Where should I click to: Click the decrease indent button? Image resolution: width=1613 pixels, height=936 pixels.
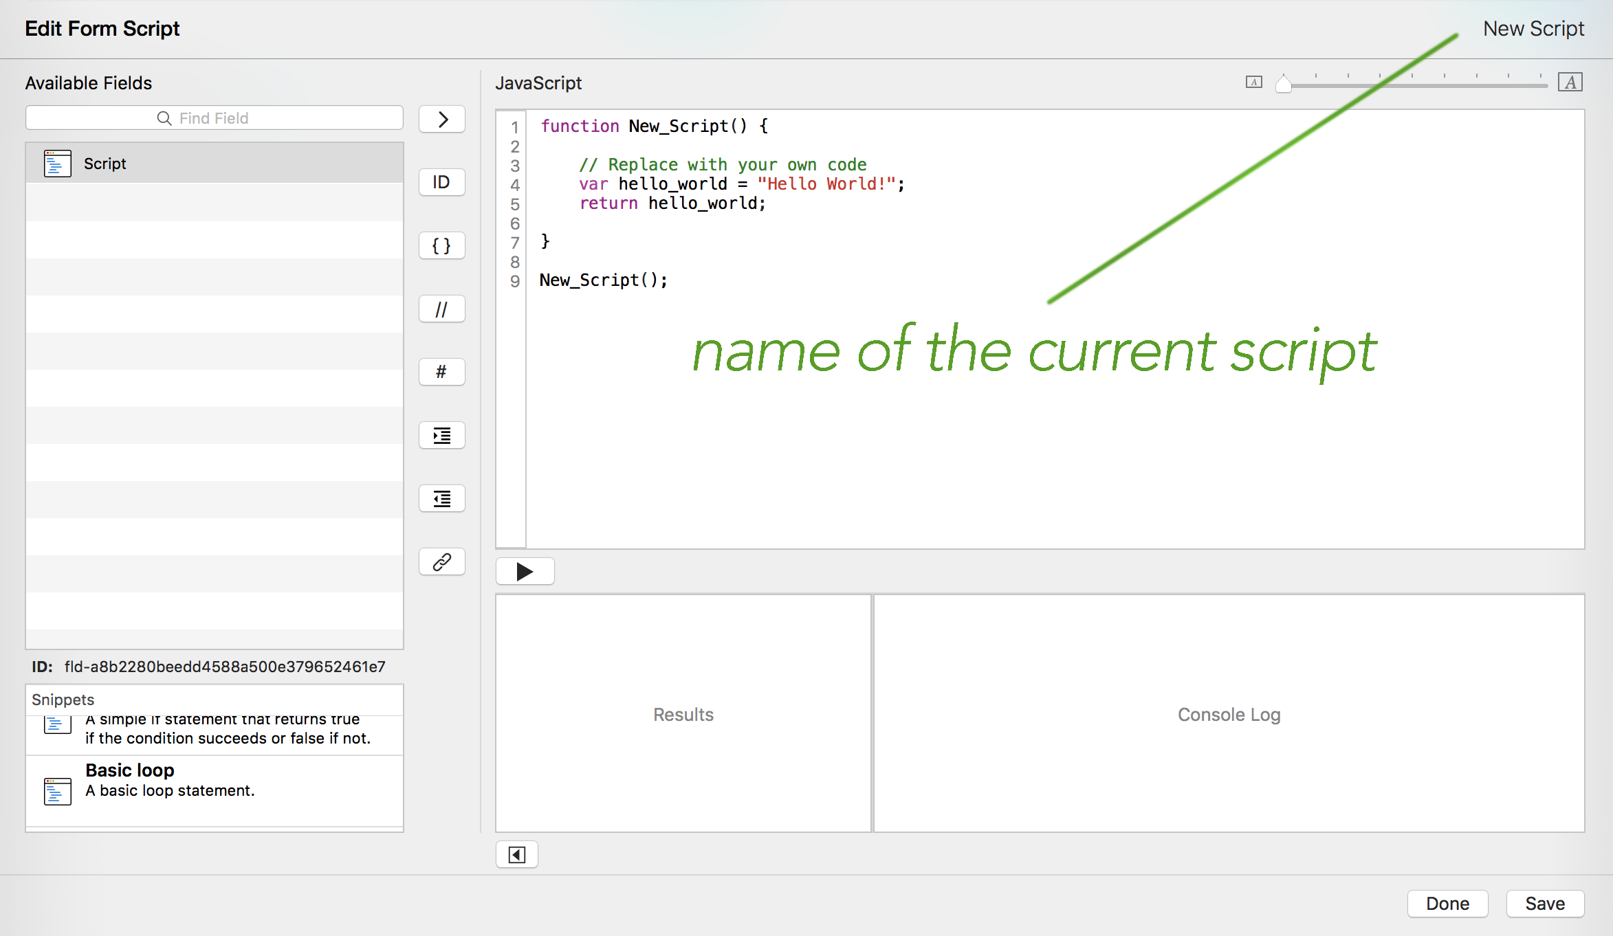442,498
